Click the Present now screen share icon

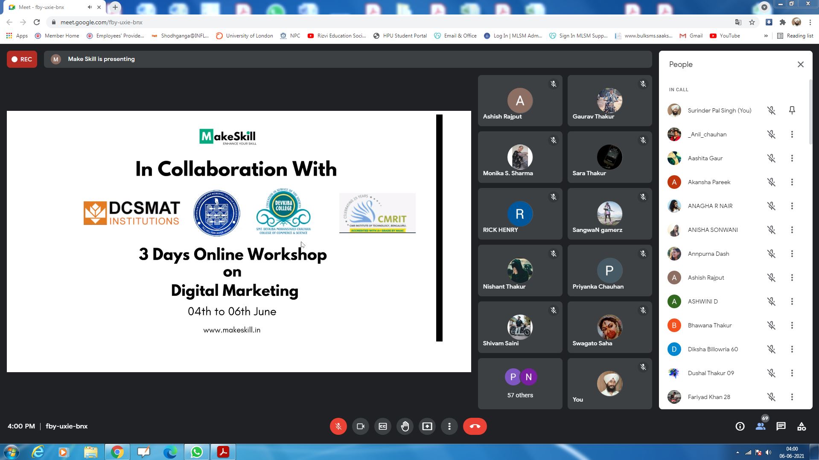point(427,426)
